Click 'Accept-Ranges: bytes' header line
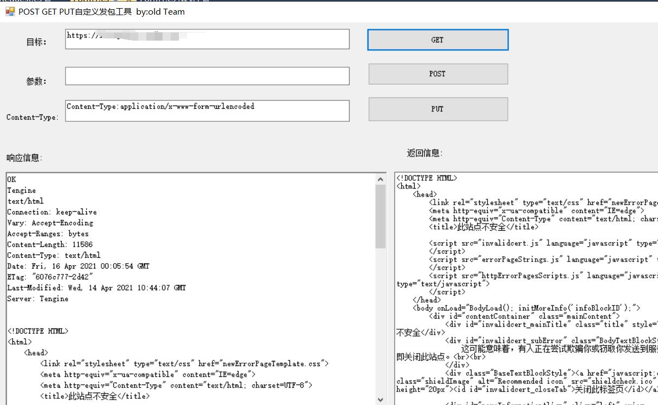This screenshot has height=405, width=658. pyautogui.click(x=48, y=233)
